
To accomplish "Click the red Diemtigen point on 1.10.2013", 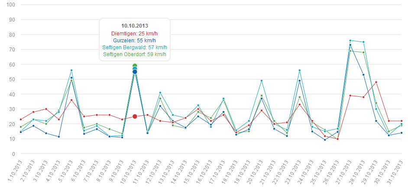I will [x=21, y=120].
